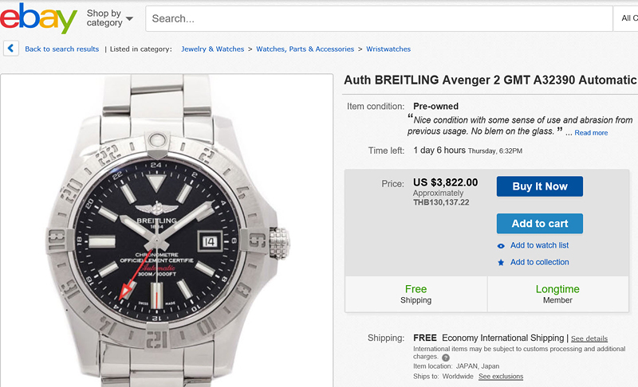638x387 pixels.
Task: Open the Wristwatches breadcrumb link
Action: tap(388, 49)
